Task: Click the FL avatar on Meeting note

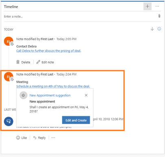Action: [x=9, y=77]
